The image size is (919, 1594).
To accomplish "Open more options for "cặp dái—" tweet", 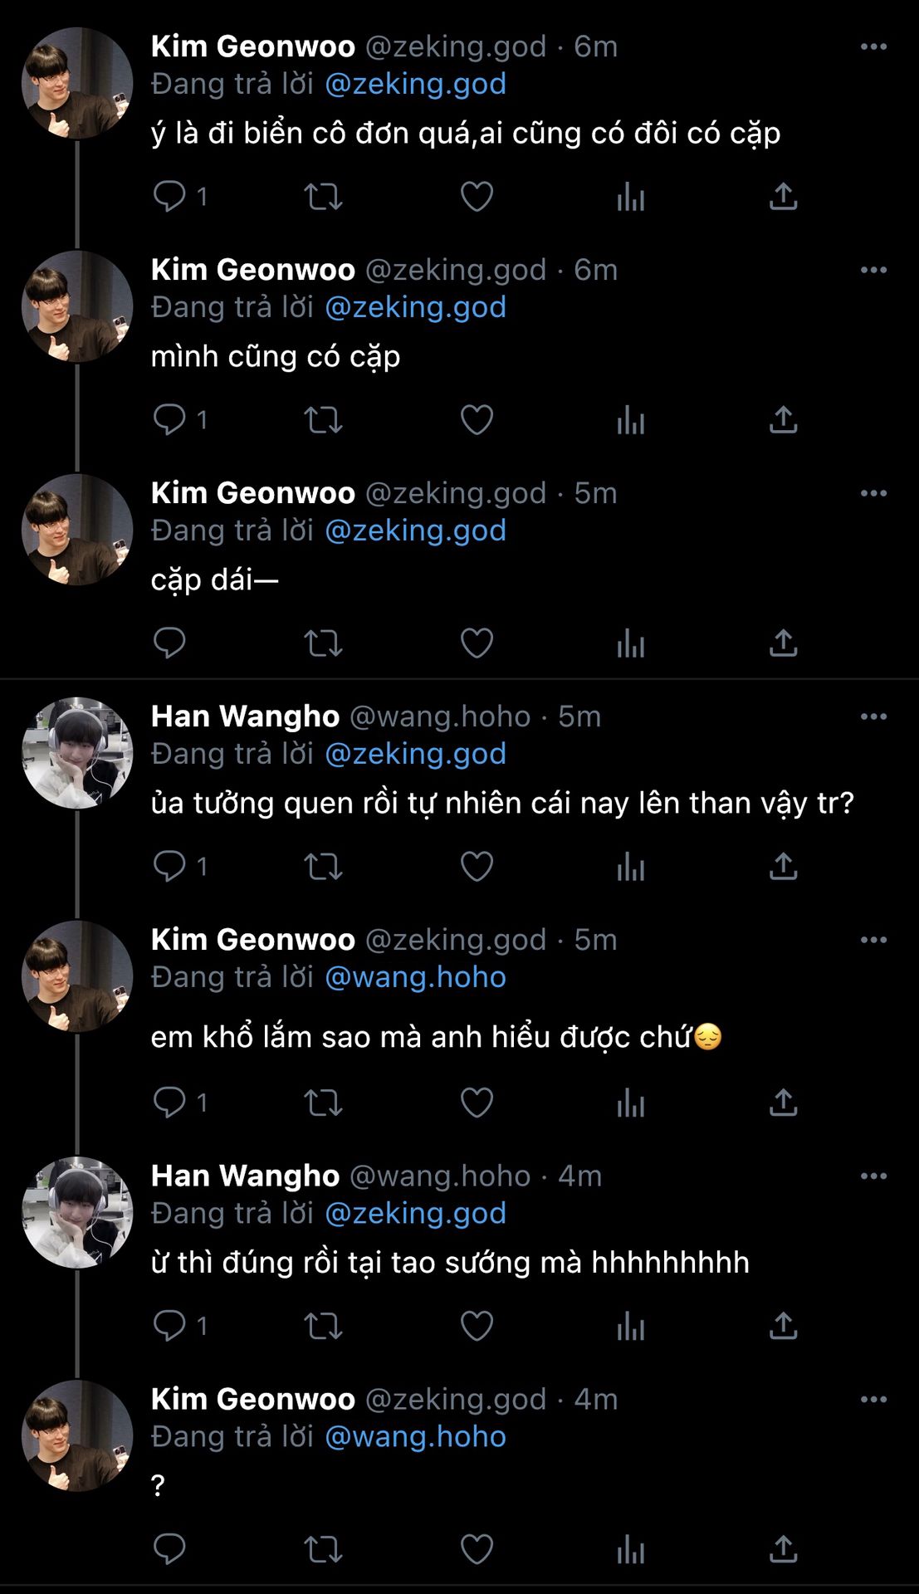I will pos(873,493).
